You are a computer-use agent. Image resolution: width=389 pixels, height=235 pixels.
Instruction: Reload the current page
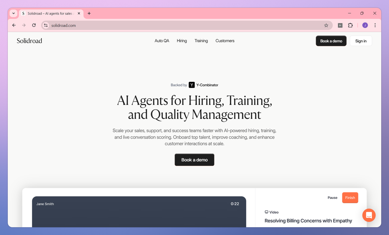coord(34,25)
